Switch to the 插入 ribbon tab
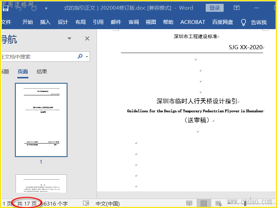Viewport: 277px width, 208px height. (45, 22)
